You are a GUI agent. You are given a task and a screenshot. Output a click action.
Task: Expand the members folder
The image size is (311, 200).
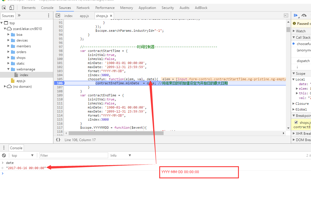[x=8, y=46]
